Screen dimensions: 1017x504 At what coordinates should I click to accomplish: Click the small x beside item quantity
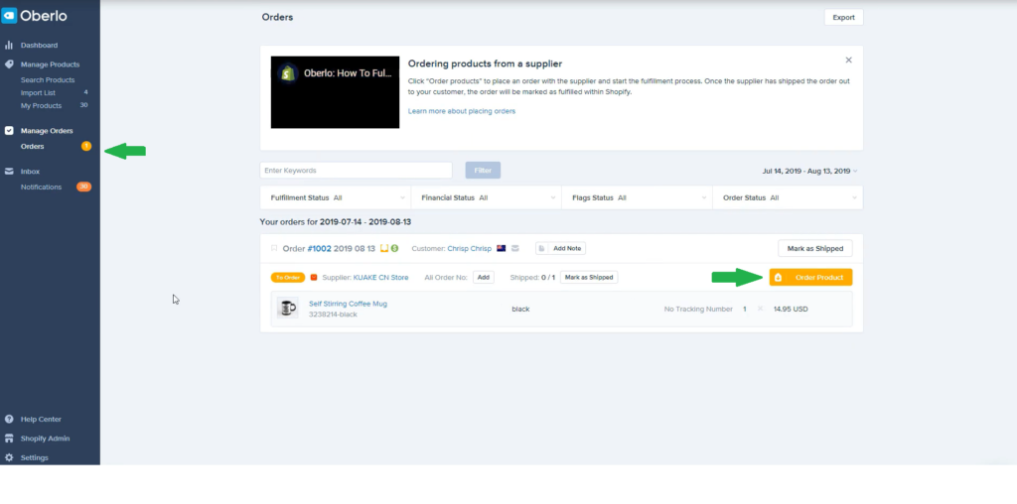[760, 309]
